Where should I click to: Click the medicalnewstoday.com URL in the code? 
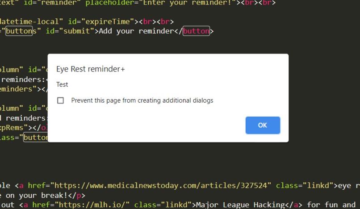click(160, 185)
